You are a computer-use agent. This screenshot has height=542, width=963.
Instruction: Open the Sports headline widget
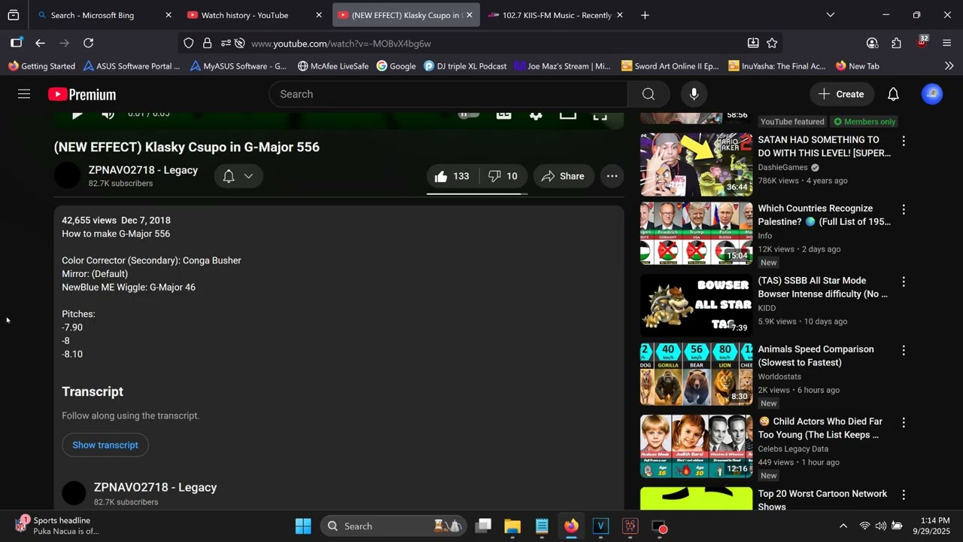coord(57,525)
